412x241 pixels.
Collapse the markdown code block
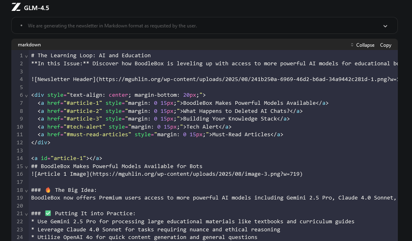[365, 45]
